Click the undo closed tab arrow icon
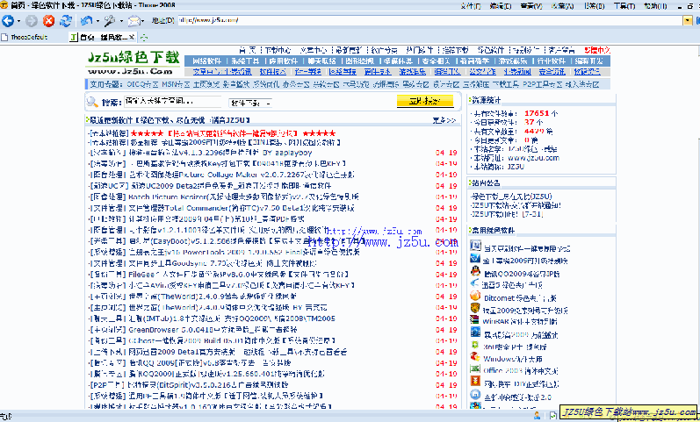The height and width of the screenshot is (422, 700). 87,20
